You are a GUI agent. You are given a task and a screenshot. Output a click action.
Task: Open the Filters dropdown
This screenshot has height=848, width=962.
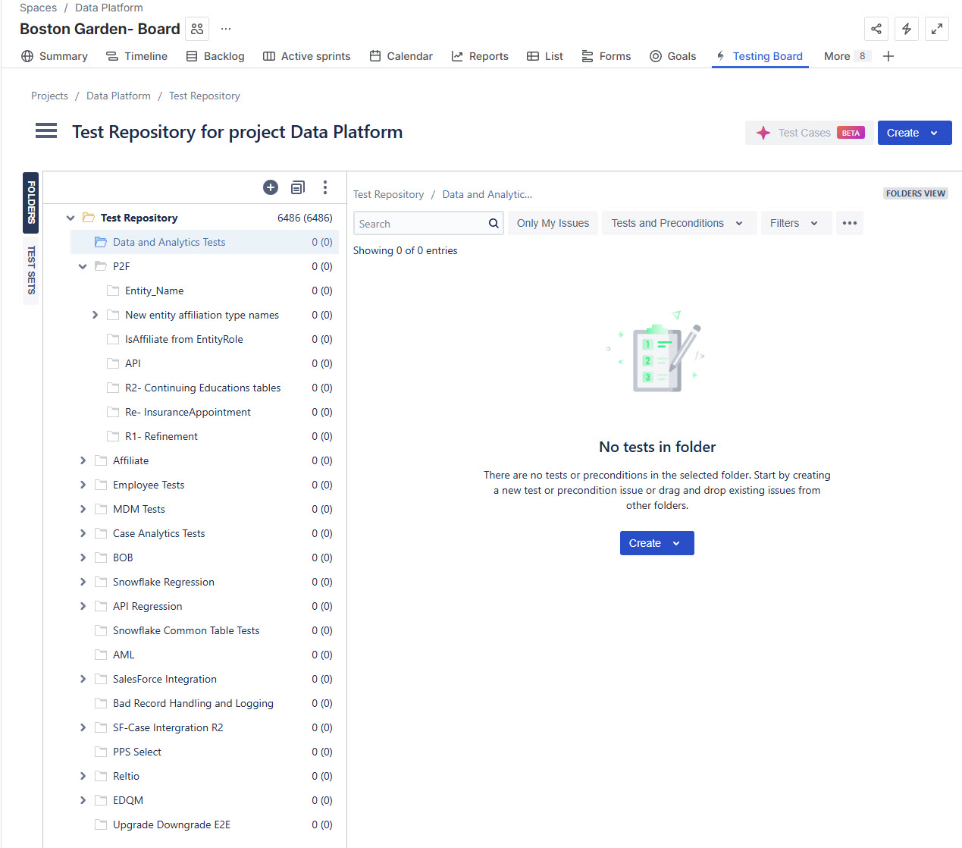click(794, 223)
